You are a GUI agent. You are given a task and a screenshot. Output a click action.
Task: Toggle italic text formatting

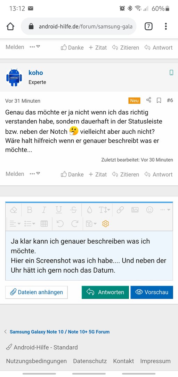pos(44,210)
